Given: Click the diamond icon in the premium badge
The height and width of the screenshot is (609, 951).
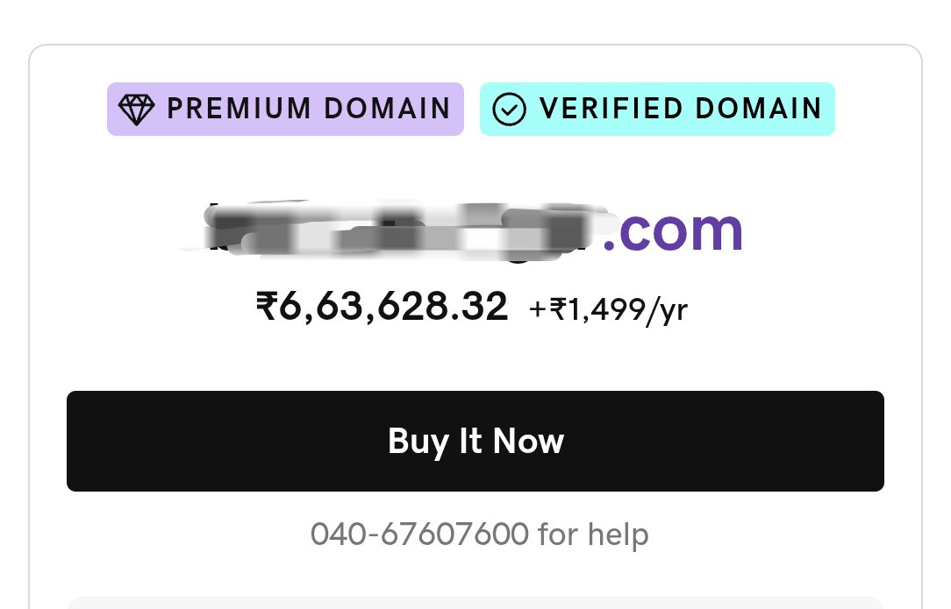Looking at the screenshot, I should coord(136,110).
